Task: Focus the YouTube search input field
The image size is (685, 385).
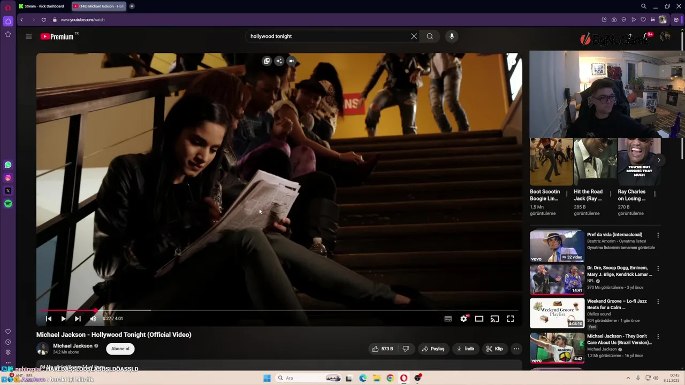Action: (328, 36)
